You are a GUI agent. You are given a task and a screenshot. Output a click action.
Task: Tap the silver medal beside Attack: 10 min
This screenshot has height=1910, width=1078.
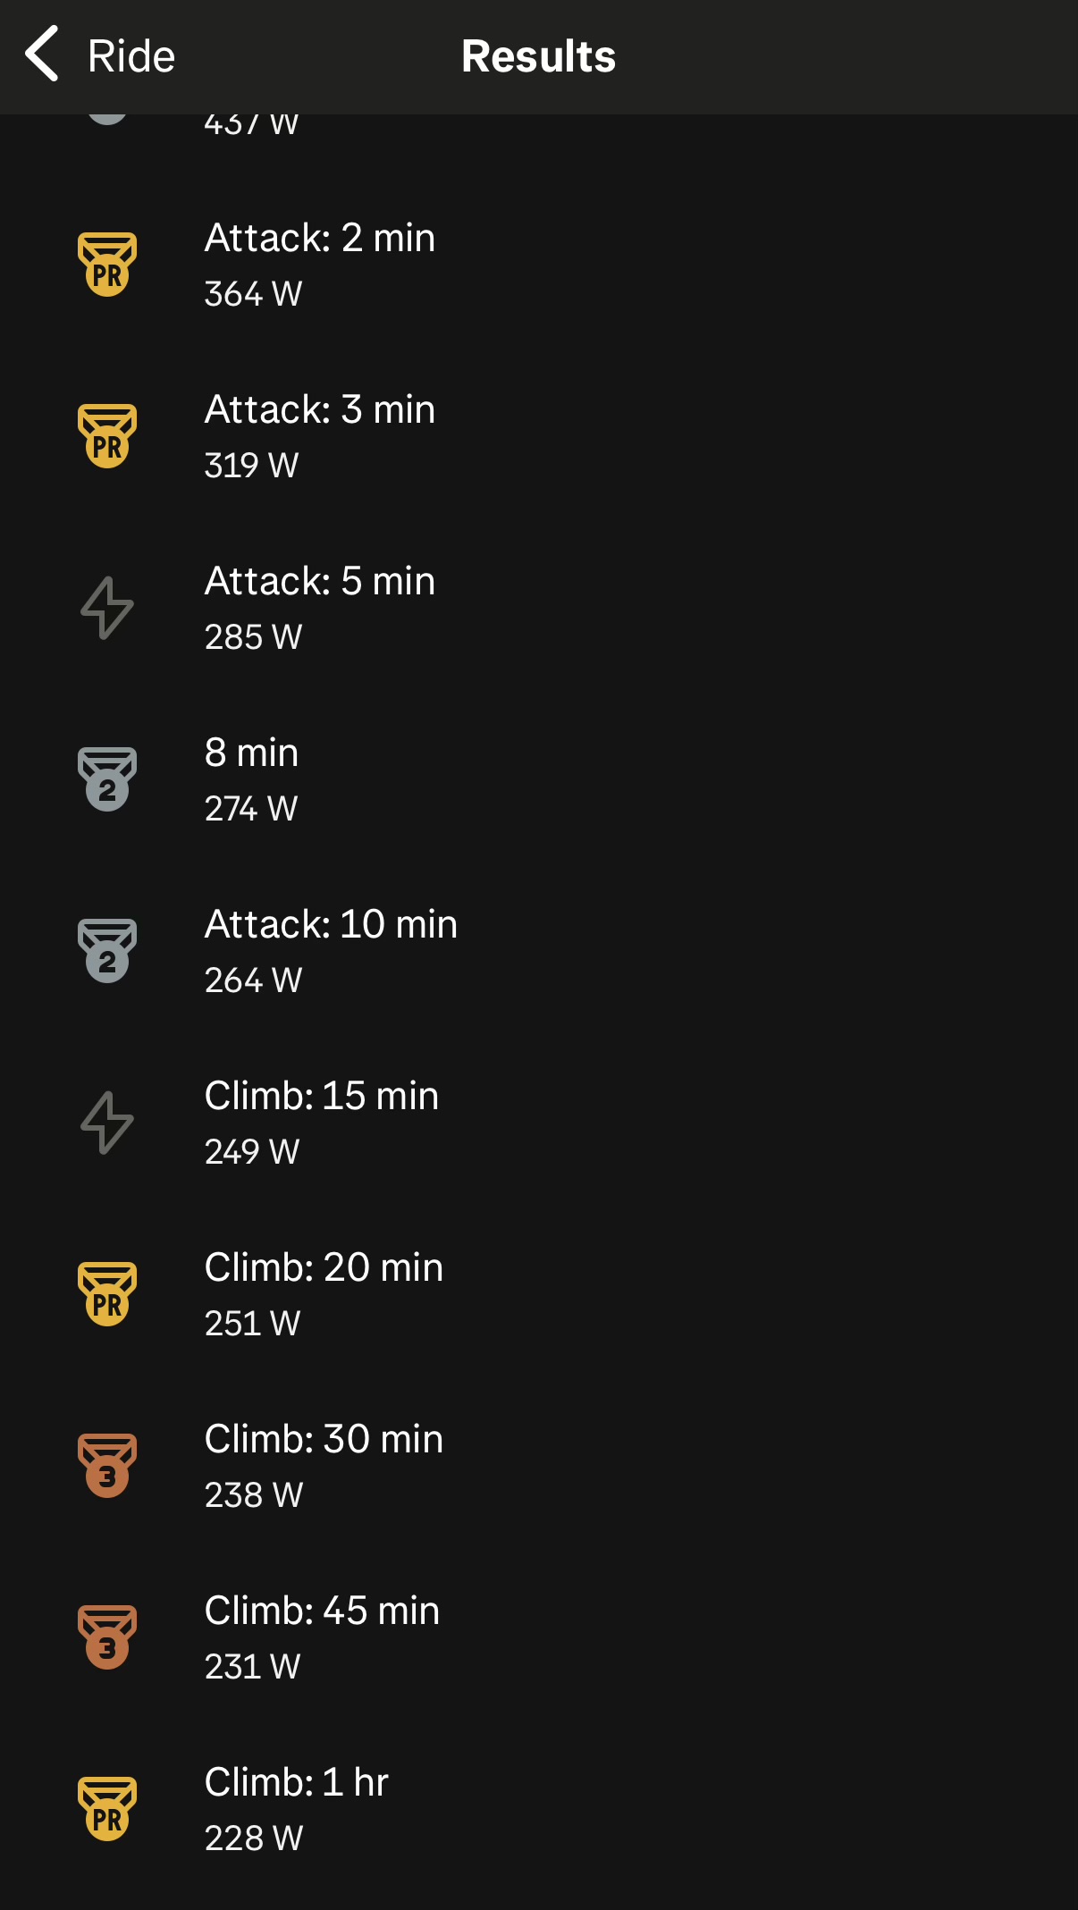pos(107,951)
